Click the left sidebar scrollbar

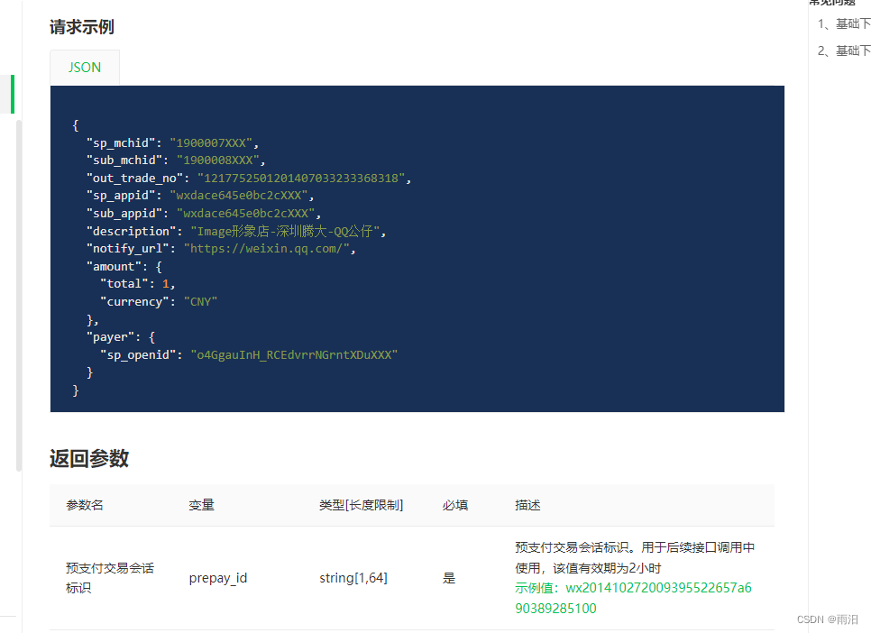(x=19, y=296)
